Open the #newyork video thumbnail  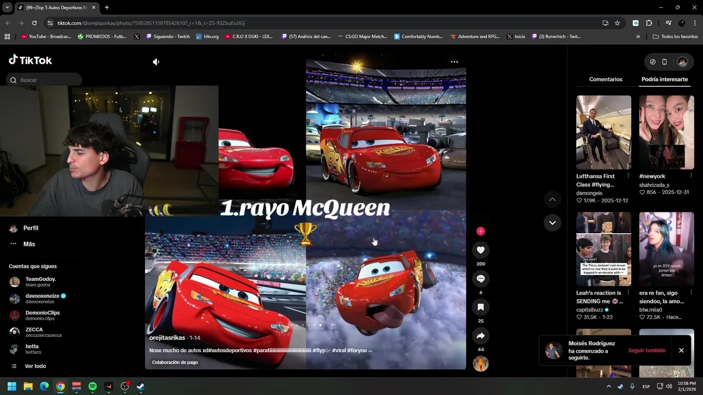click(x=666, y=132)
